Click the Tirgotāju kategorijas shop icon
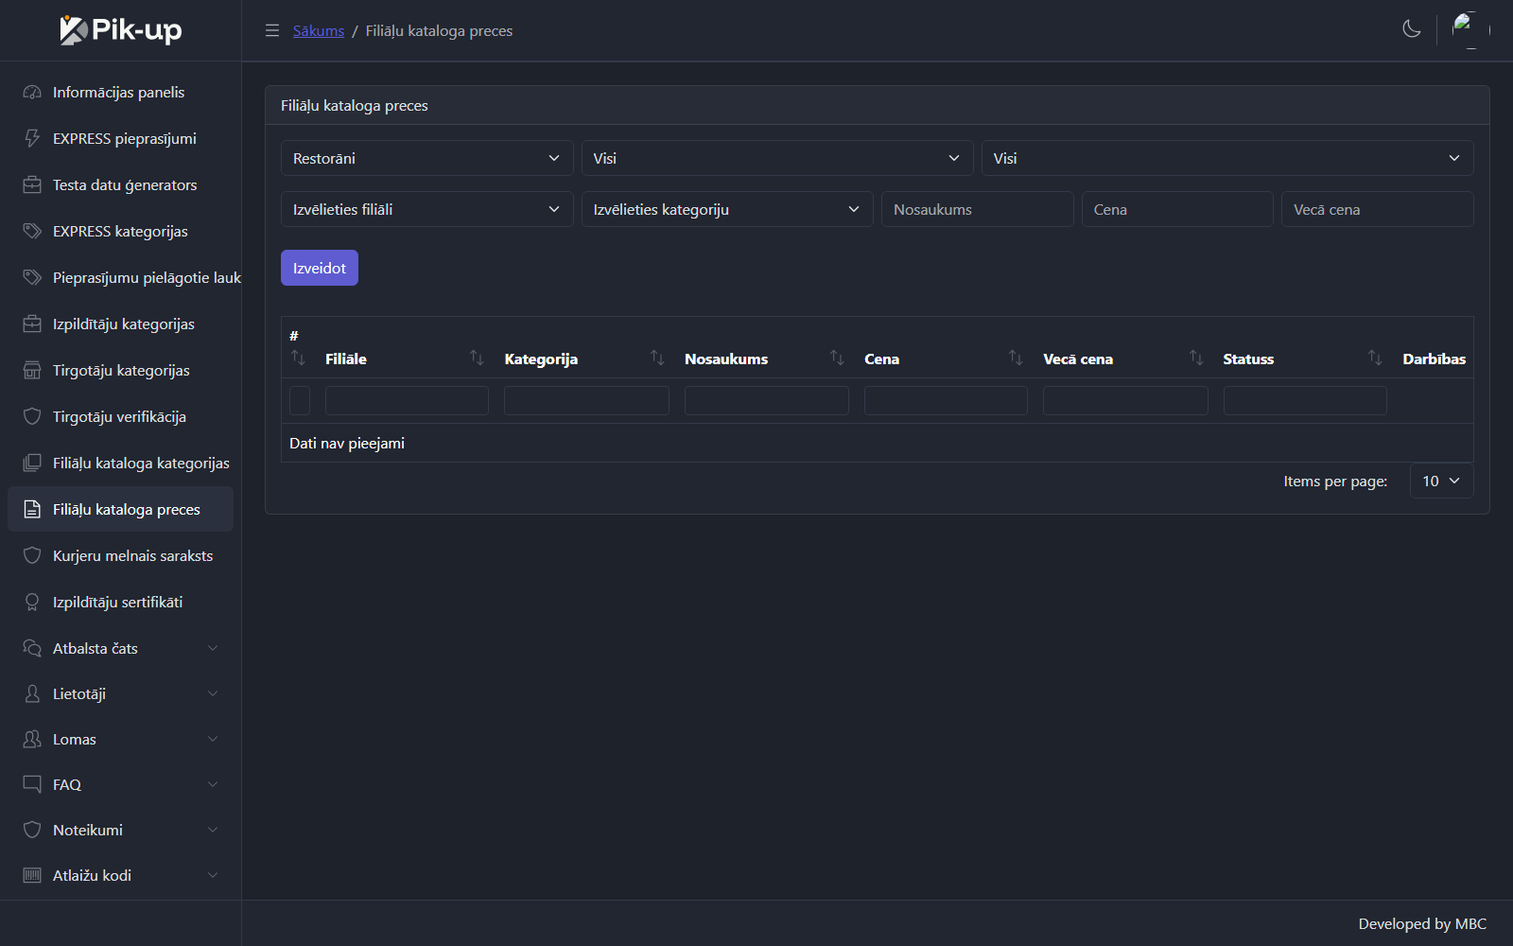This screenshot has width=1513, height=946. point(32,371)
